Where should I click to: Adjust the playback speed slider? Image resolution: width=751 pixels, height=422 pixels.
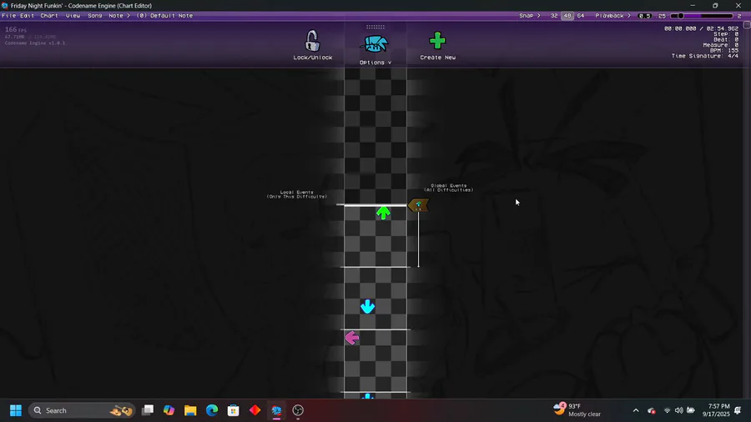[702, 16]
